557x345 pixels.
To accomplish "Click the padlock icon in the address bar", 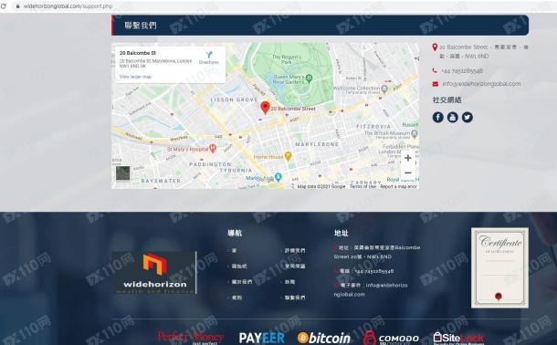I will (x=17, y=6).
